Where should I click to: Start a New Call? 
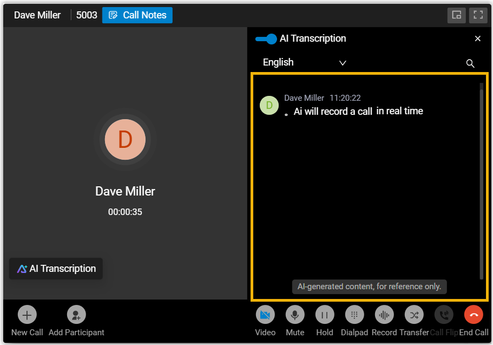(x=27, y=315)
